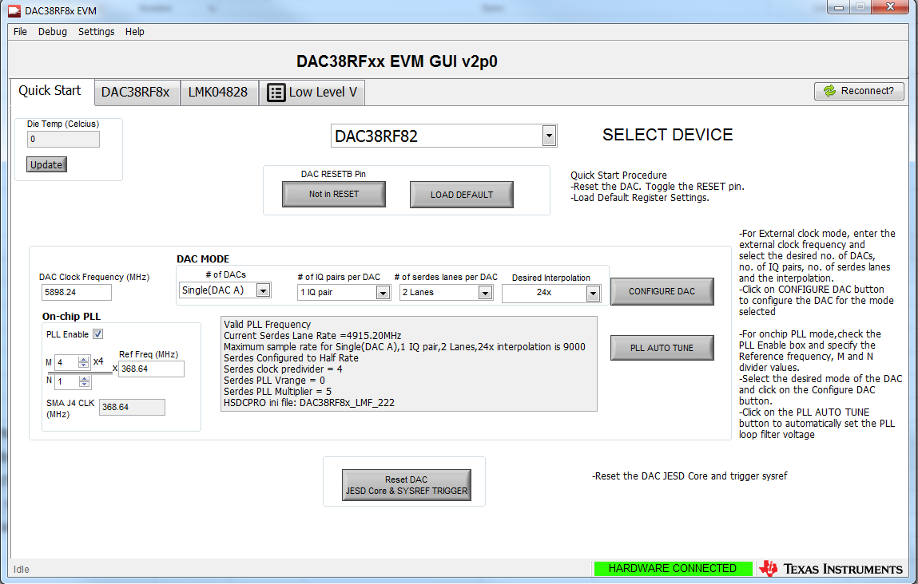
Task: Click the DAC Clock Frequency input field
Action: (76, 292)
